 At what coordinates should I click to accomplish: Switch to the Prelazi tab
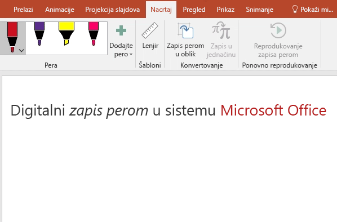[23, 10]
